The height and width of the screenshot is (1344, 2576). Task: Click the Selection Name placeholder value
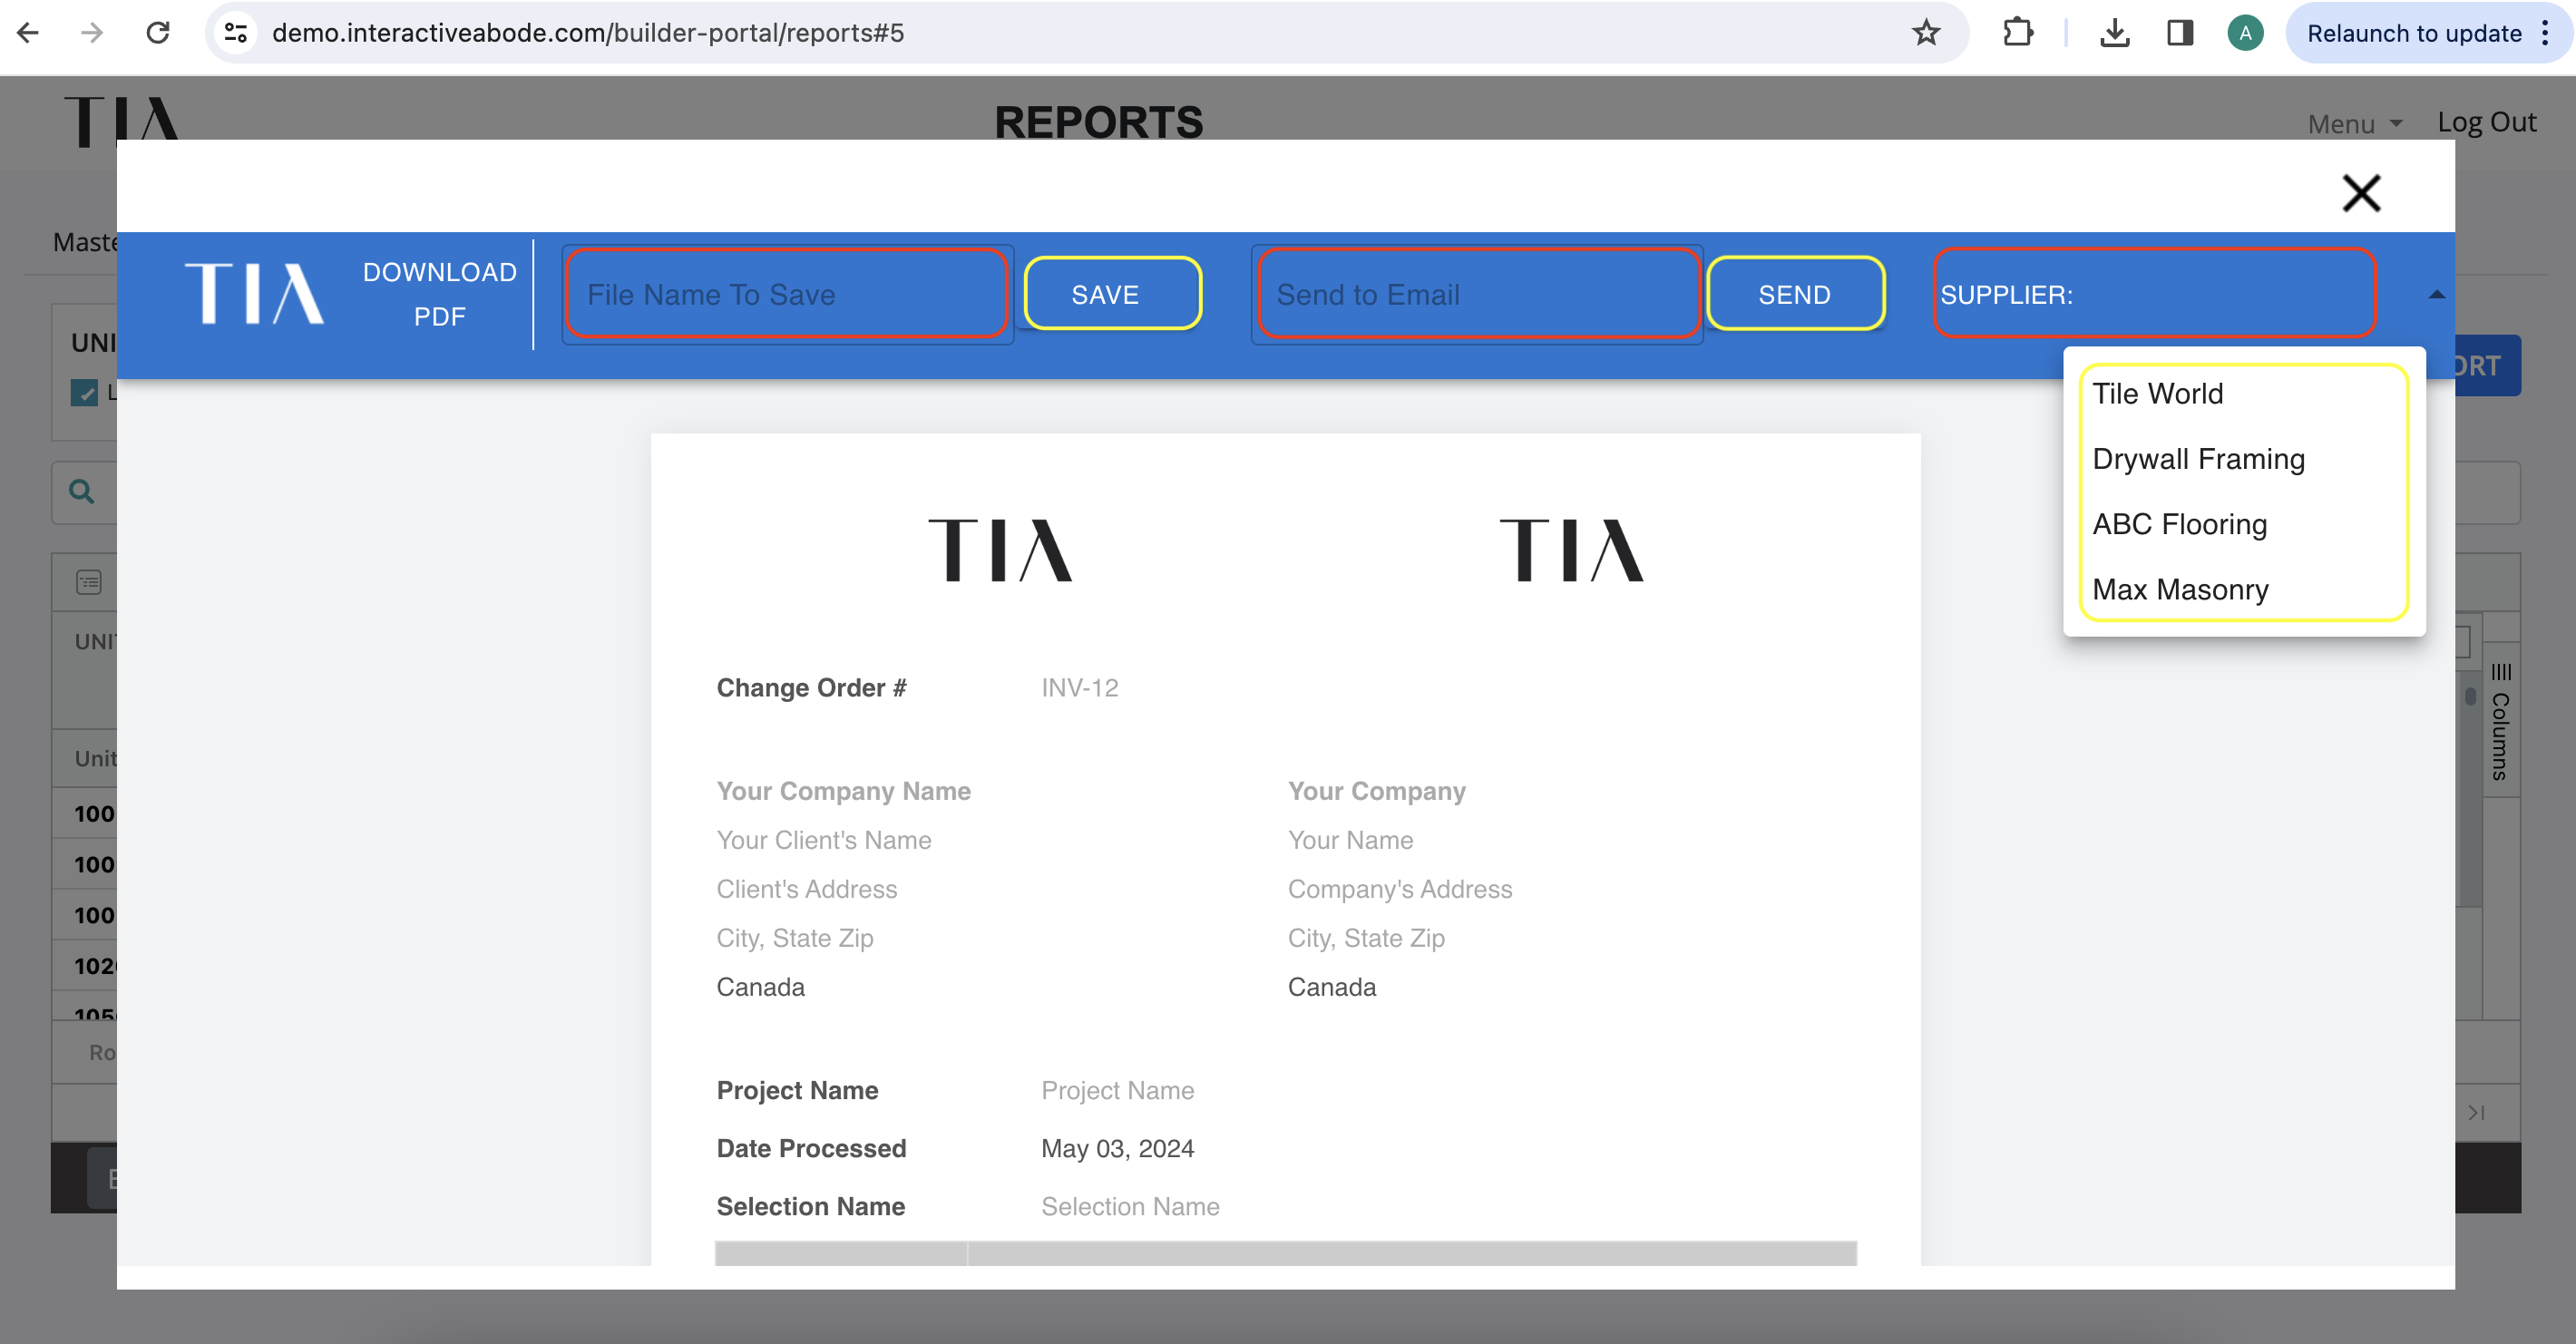pos(1130,1206)
